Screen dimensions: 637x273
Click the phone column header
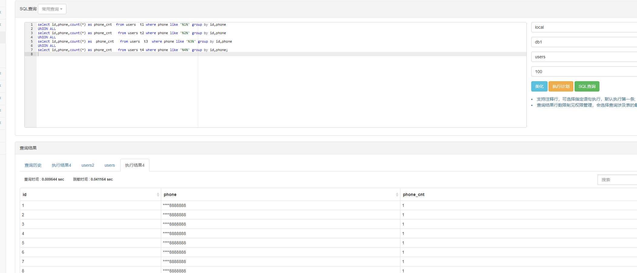click(x=280, y=194)
